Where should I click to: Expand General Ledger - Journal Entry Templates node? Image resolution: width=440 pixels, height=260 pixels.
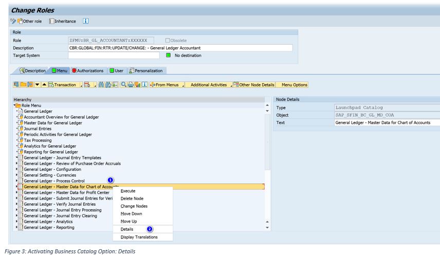[x=16, y=157]
